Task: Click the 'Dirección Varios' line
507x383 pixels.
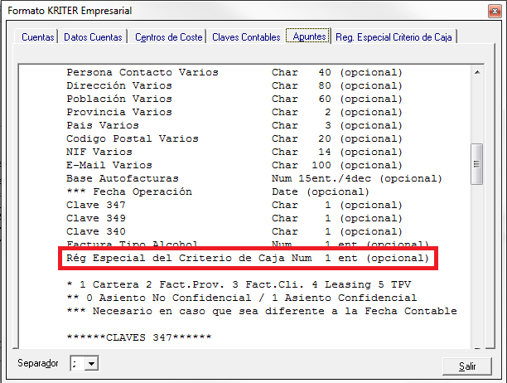Action: click(x=234, y=85)
